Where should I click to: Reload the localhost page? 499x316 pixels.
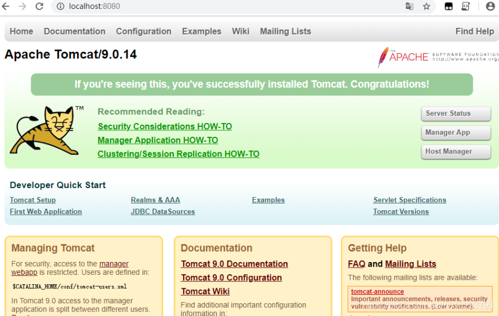[x=39, y=6]
